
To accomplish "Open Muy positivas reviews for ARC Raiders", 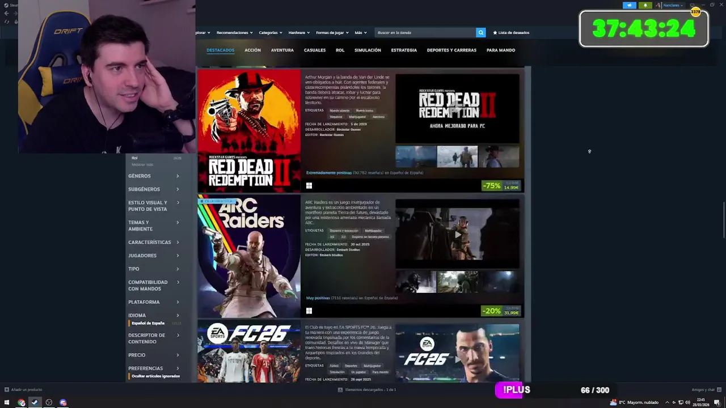I will point(318,298).
